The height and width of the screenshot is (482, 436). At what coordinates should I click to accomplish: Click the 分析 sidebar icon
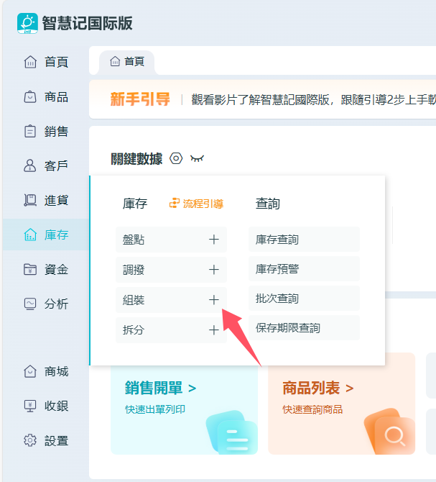tap(30, 304)
